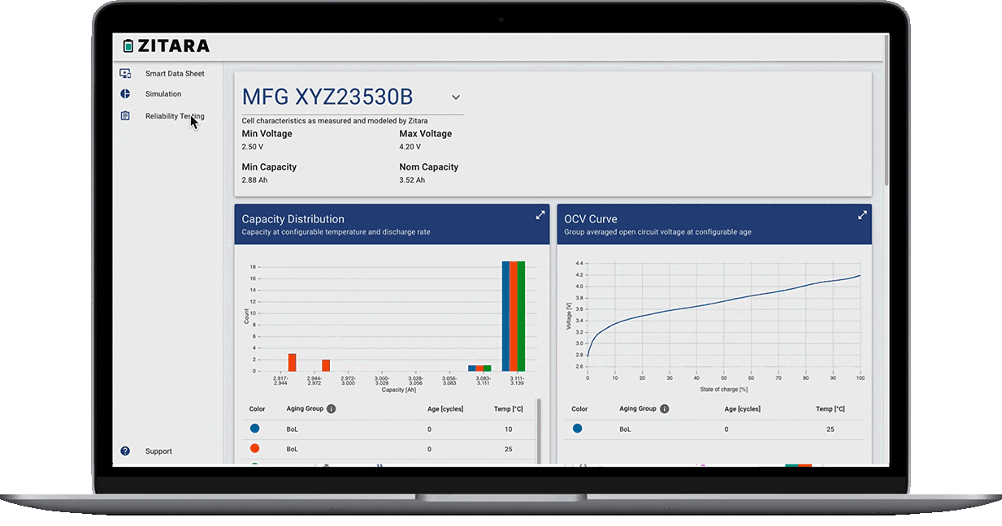Go to the Simulation page
This screenshot has width=1002, height=526.
[163, 94]
